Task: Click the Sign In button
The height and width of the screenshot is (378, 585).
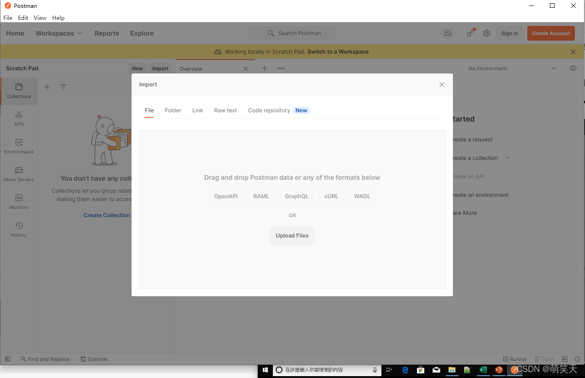Action: (509, 33)
